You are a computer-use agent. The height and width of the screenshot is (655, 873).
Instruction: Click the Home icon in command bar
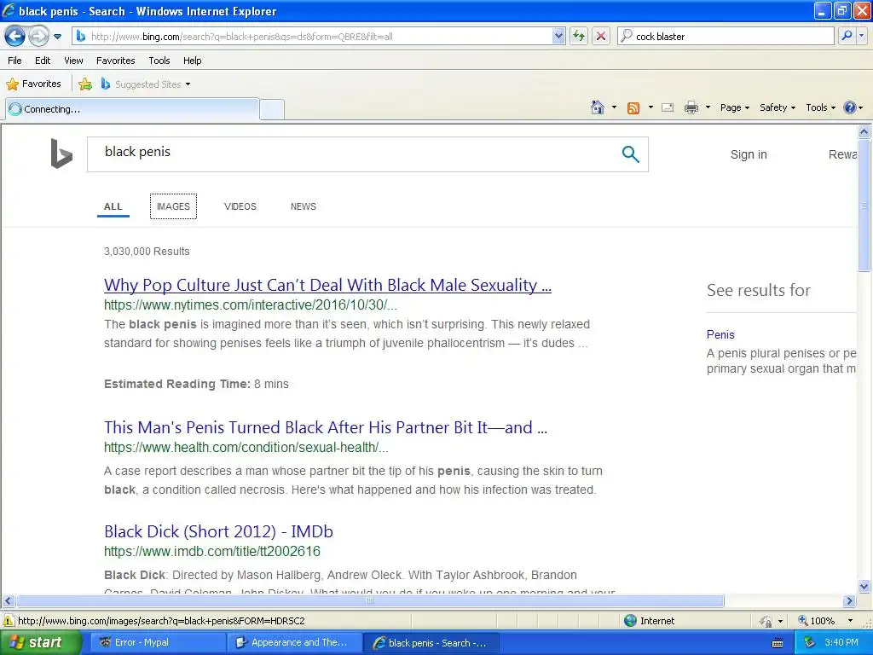click(x=598, y=107)
